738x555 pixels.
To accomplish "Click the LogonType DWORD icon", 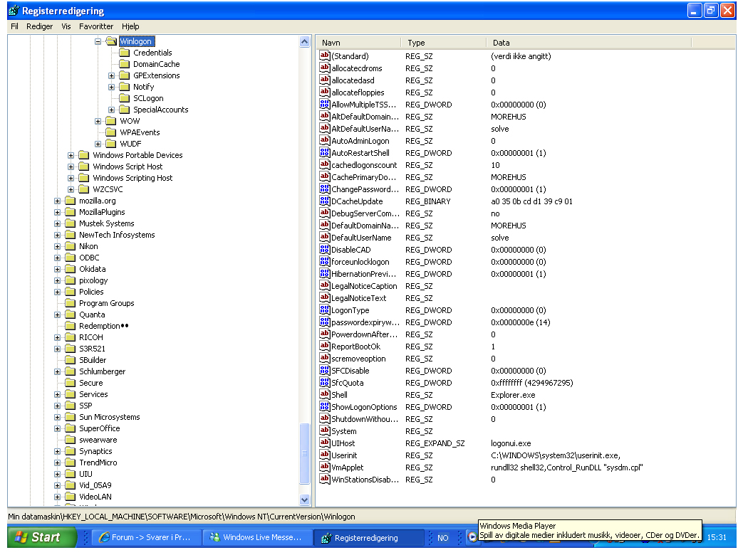I will (324, 310).
